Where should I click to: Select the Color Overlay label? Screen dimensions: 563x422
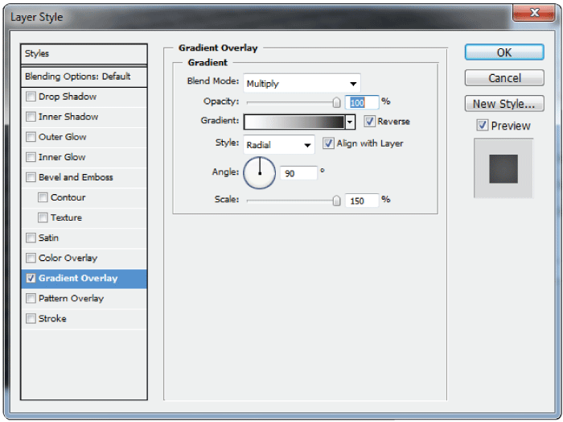[68, 258]
